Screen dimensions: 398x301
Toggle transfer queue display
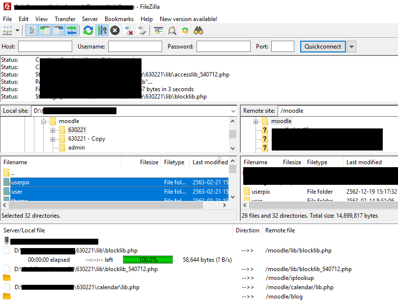tap(72, 30)
